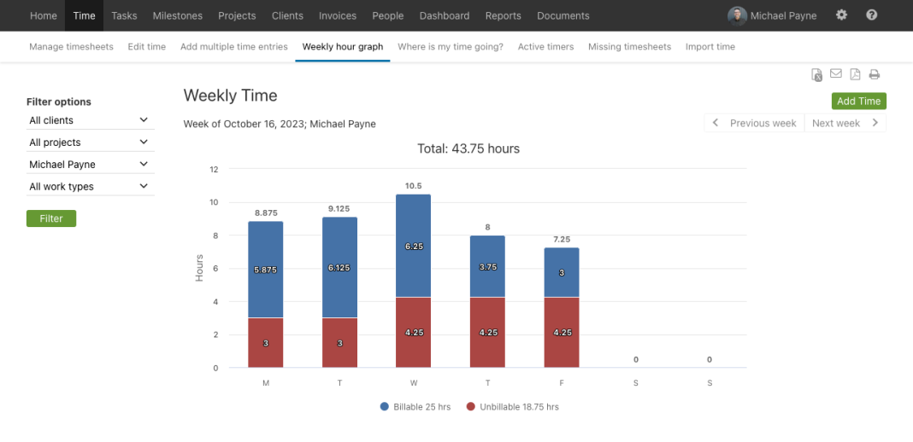The width and height of the screenshot is (913, 442).
Task: Click Wednesday's blue billable bar segment
Action: (x=413, y=246)
